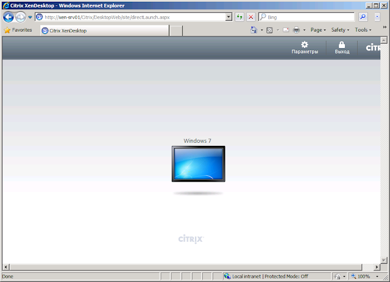Click the 100% zoom level button
390x282 pixels.
[361, 277]
